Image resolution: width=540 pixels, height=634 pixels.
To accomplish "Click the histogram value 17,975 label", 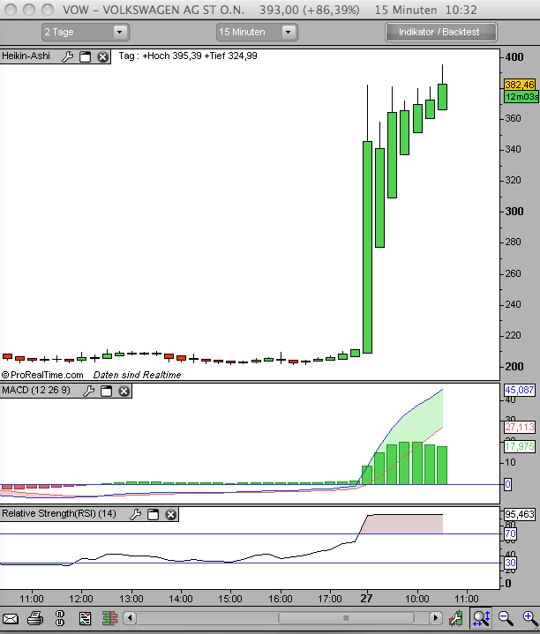I will pyautogui.click(x=520, y=446).
